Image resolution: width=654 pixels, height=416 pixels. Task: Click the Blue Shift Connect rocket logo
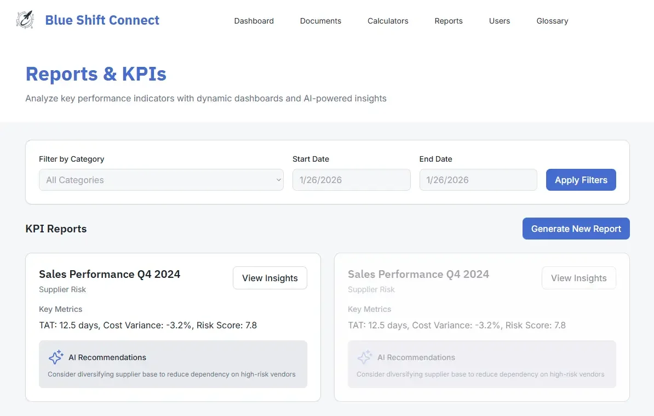pyautogui.click(x=25, y=19)
